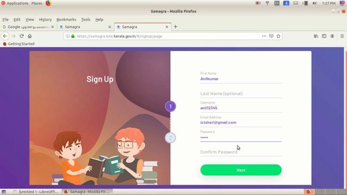The image size is (347, 195).
Task: Click the Confirm Password field
Action: coord(241,152)
